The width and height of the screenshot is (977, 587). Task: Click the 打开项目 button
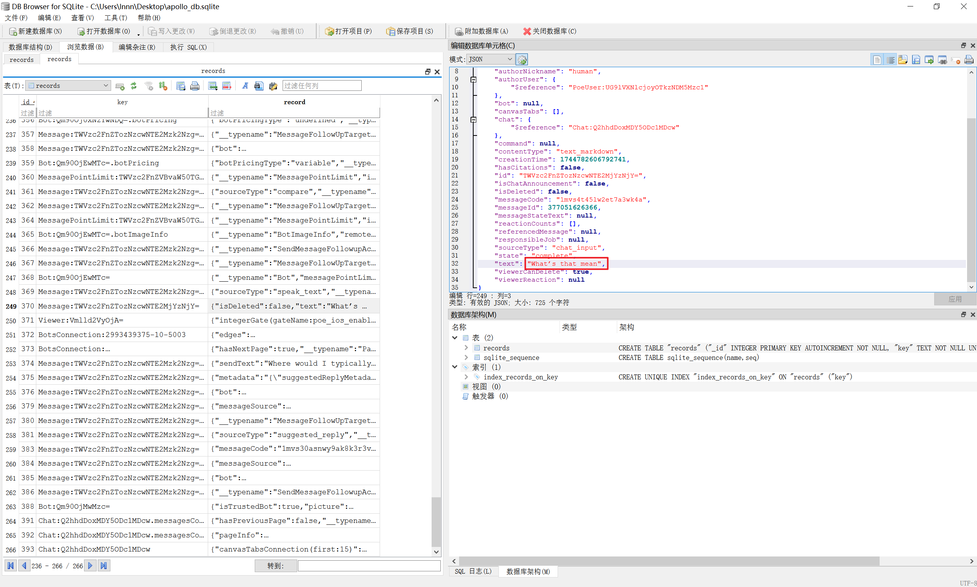[x=348, y=31]
